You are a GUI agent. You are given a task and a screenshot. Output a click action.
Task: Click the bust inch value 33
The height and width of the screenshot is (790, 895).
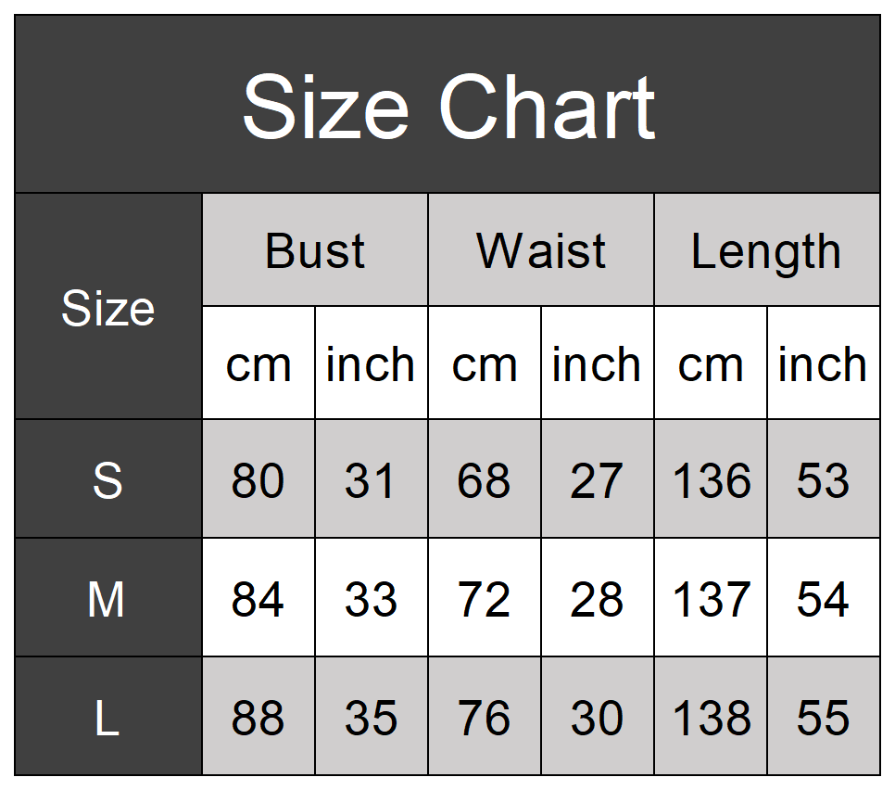click(371, 599)
